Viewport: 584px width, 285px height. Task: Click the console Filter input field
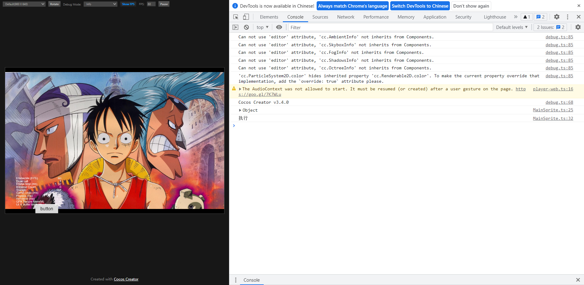click(x=391, y=27)
